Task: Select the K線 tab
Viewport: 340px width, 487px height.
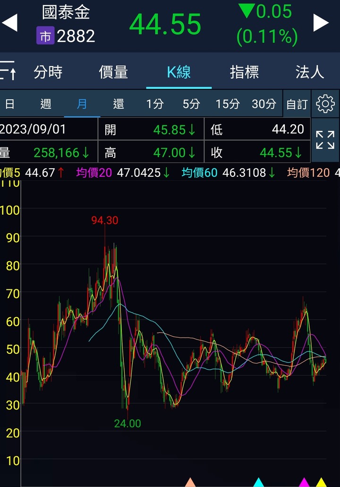Action: click(178, 72)
